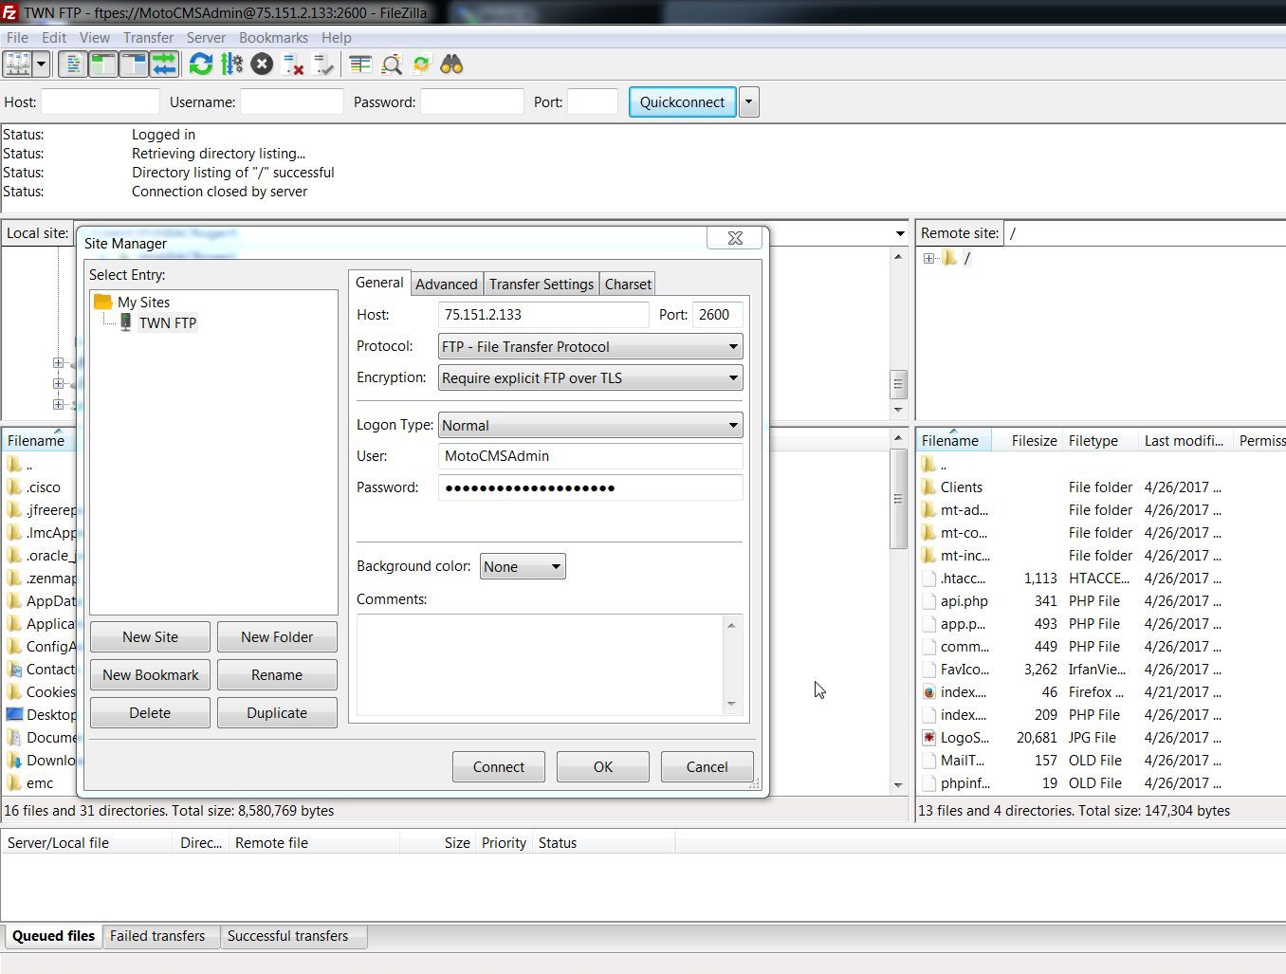The width and height of the screenshot is (1286, 974).
Task: Click Rename button
Action: (277, 675)
